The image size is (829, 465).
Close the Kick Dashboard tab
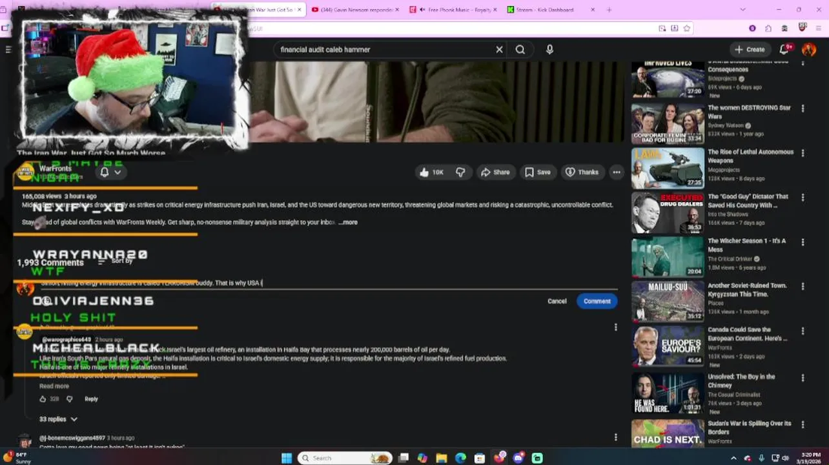click(x=593, y=10)
